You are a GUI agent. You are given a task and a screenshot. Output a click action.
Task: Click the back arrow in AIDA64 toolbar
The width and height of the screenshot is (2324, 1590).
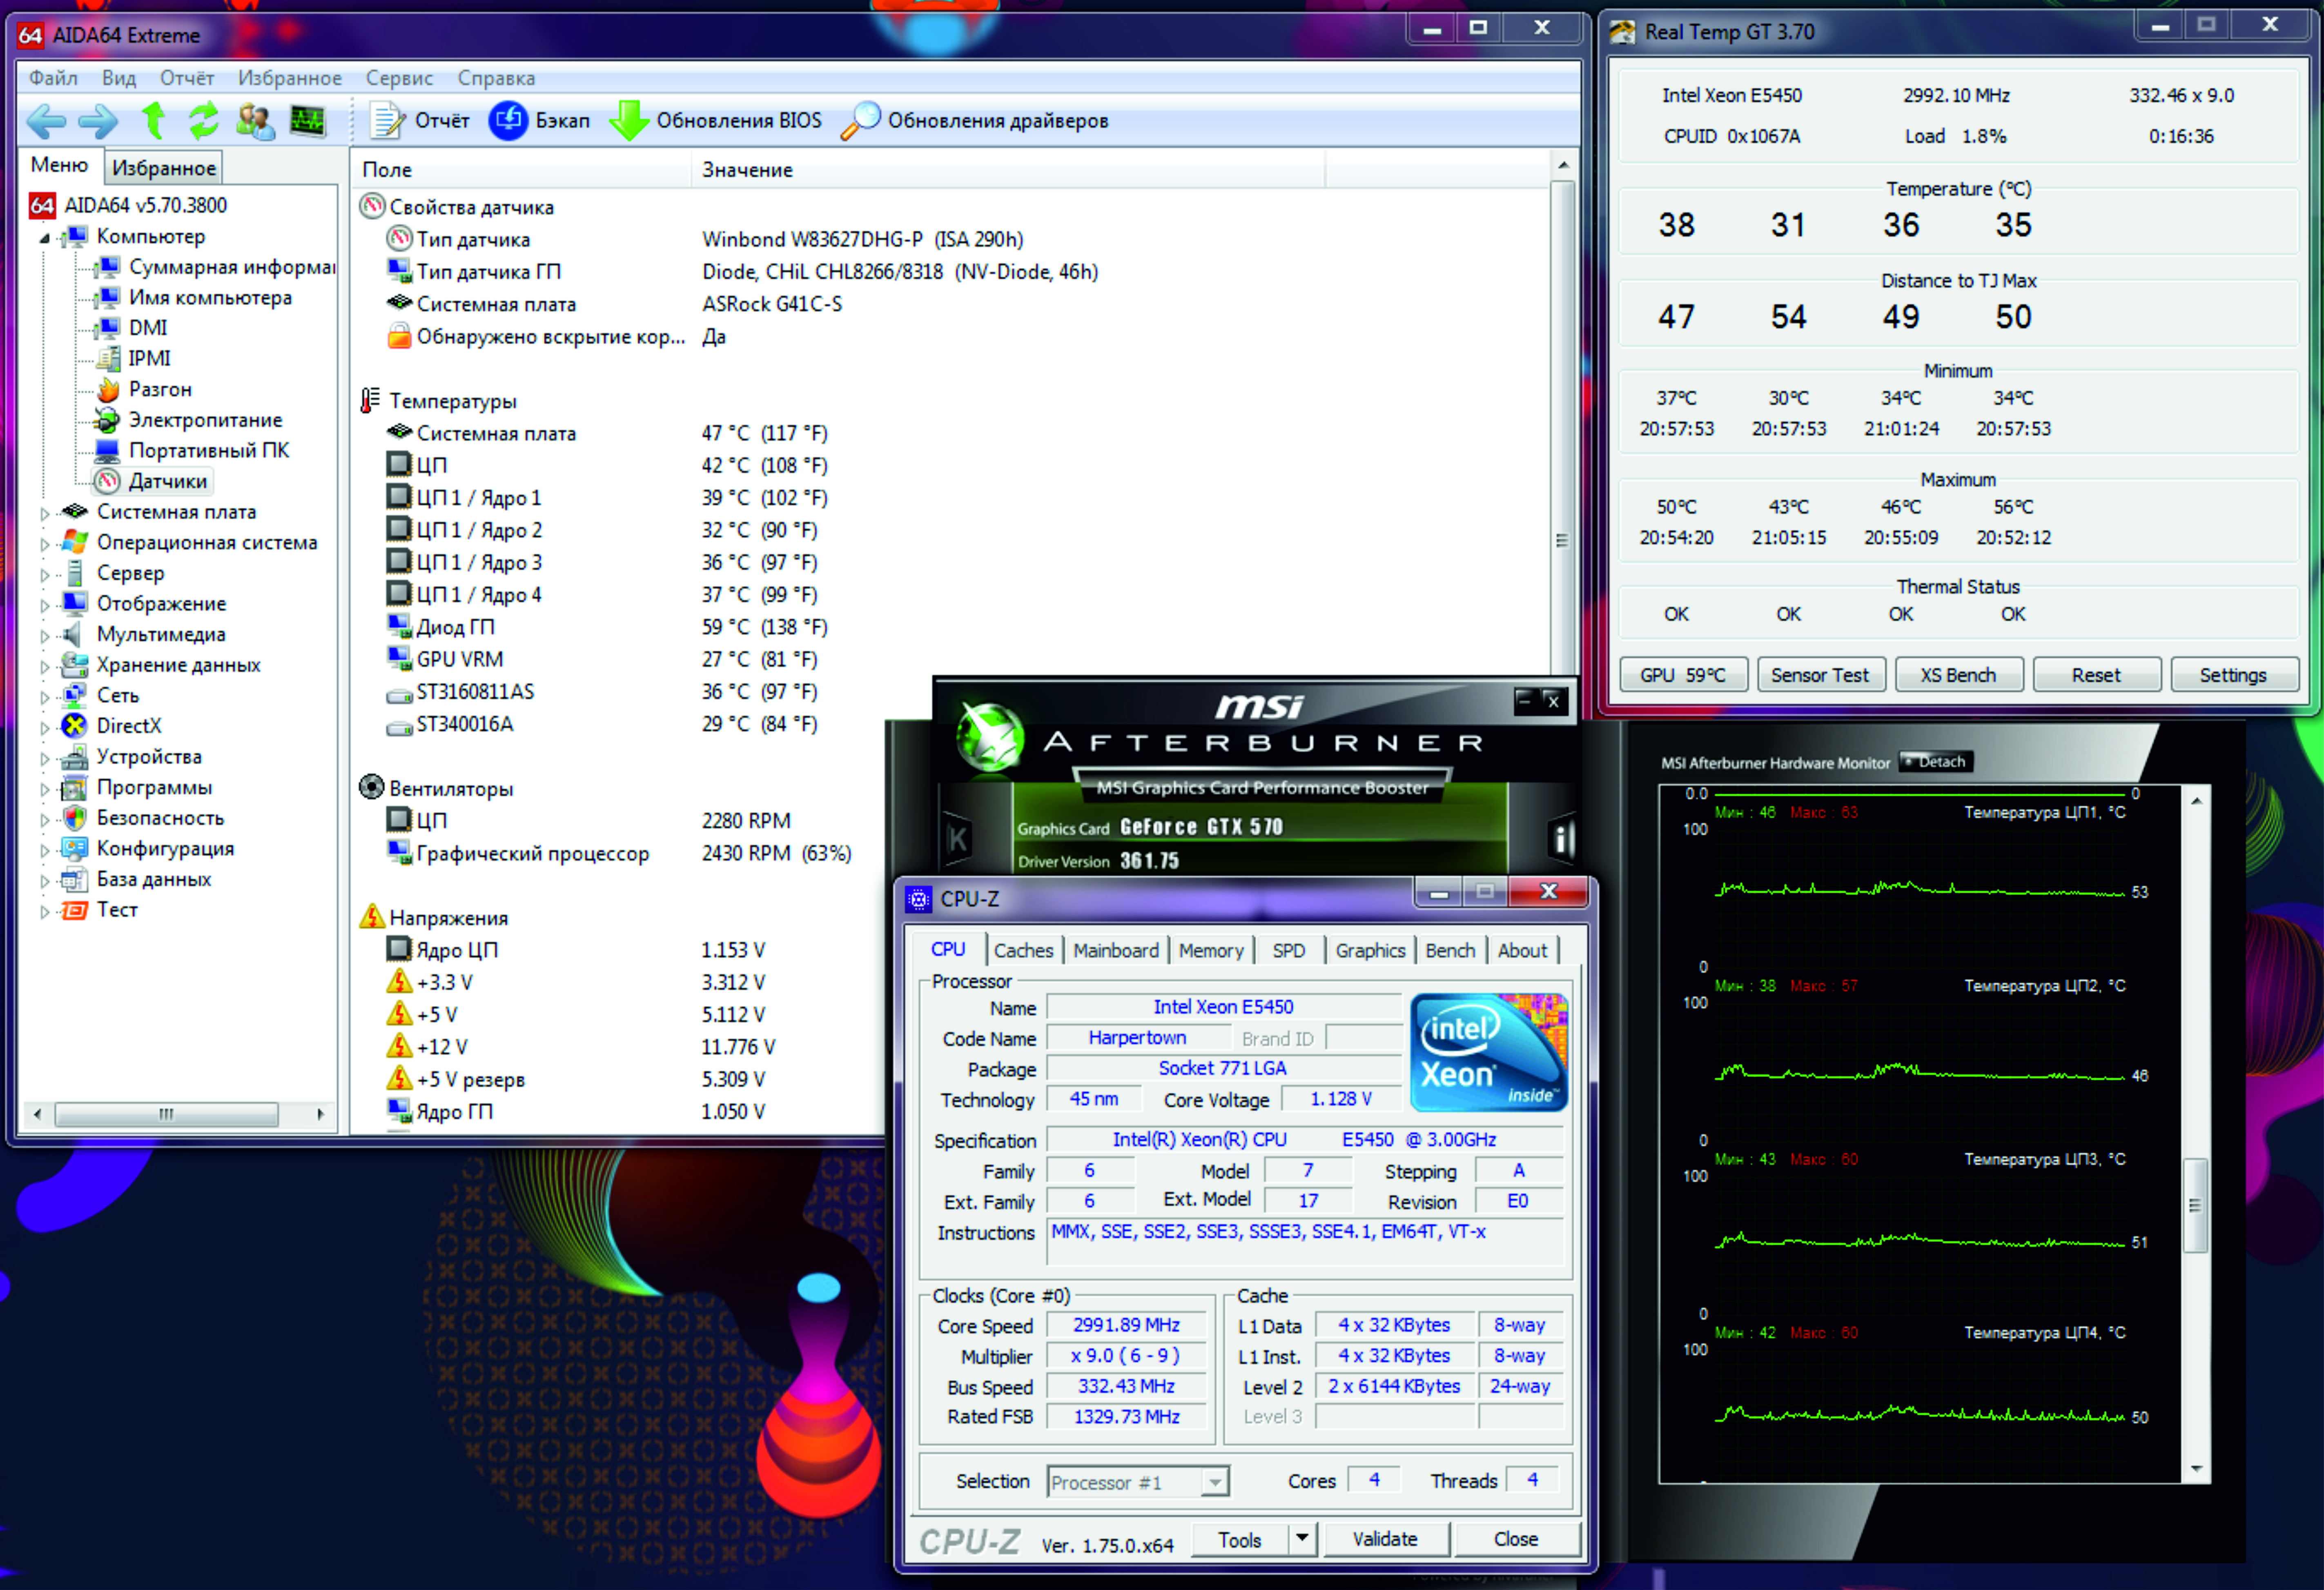click(46, 121)
